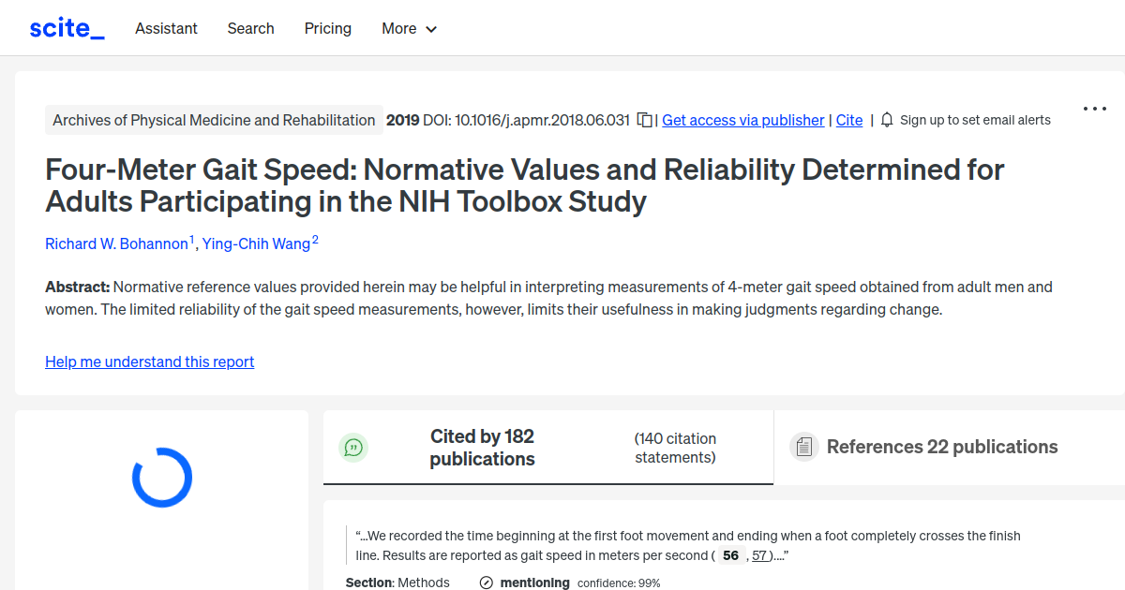
Task: Click the Archives of Physical Medicine journal chip
Action: coord(214,120)
